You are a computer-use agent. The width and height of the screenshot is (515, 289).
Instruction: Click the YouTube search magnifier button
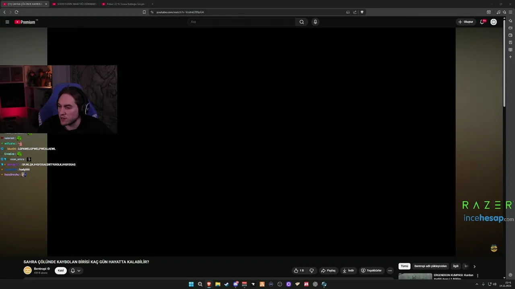pos(302,22)
